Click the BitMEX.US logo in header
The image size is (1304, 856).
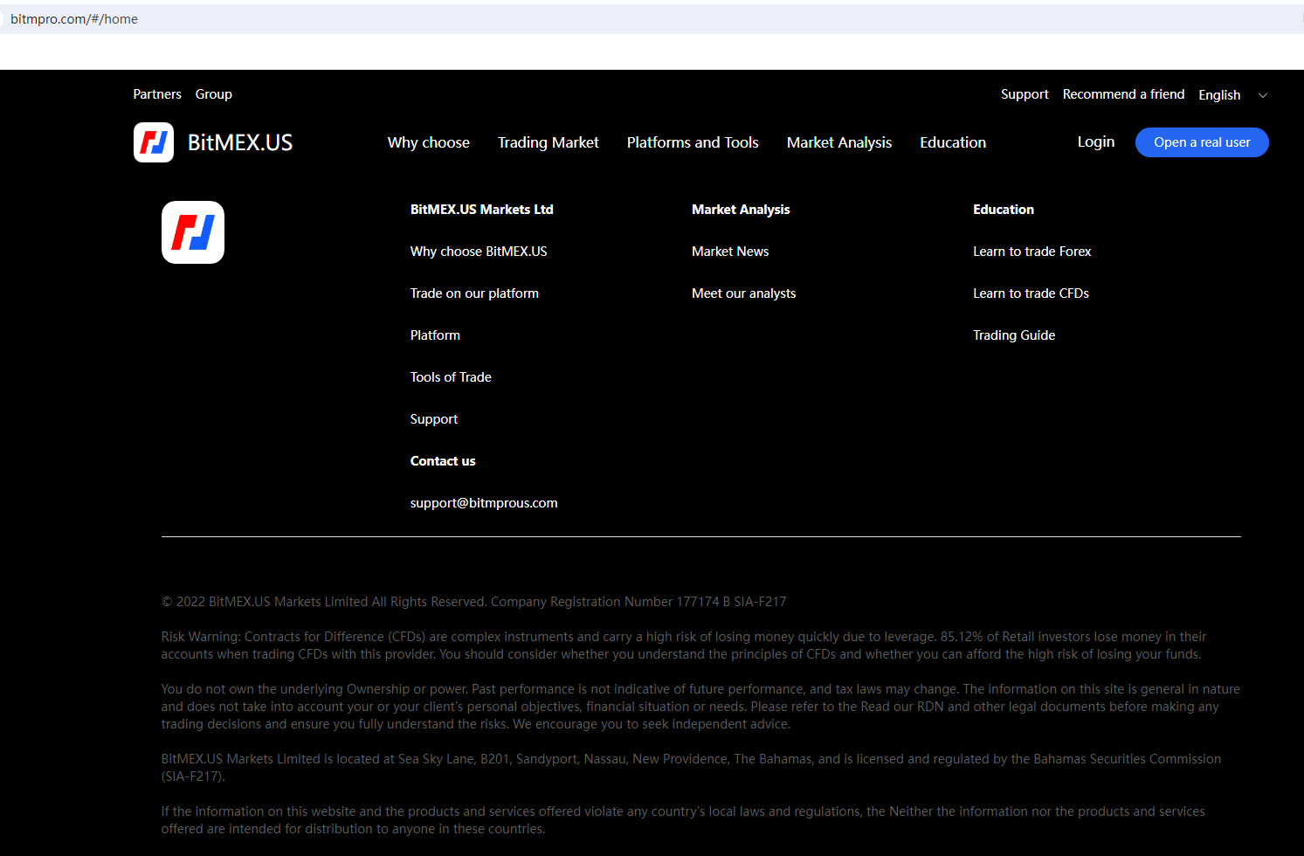click(213, 142)
